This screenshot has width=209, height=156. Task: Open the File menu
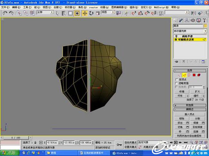5,7
